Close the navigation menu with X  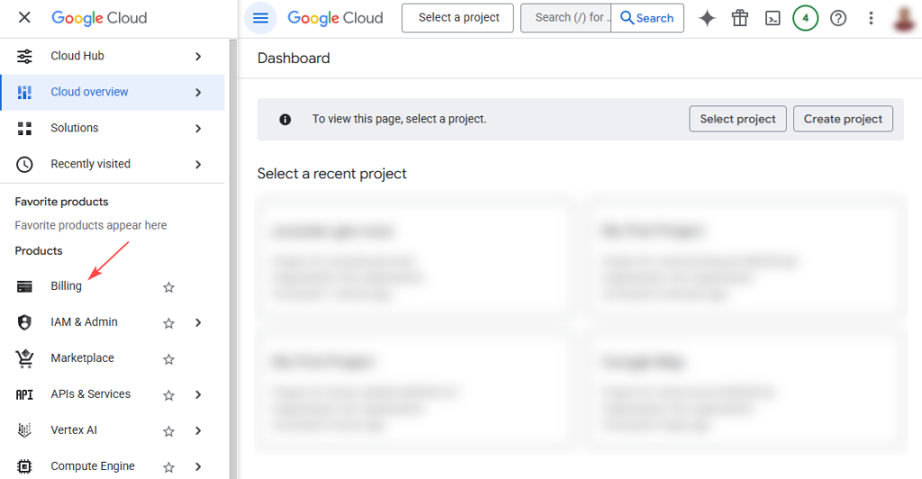click(x=24, y=18)
